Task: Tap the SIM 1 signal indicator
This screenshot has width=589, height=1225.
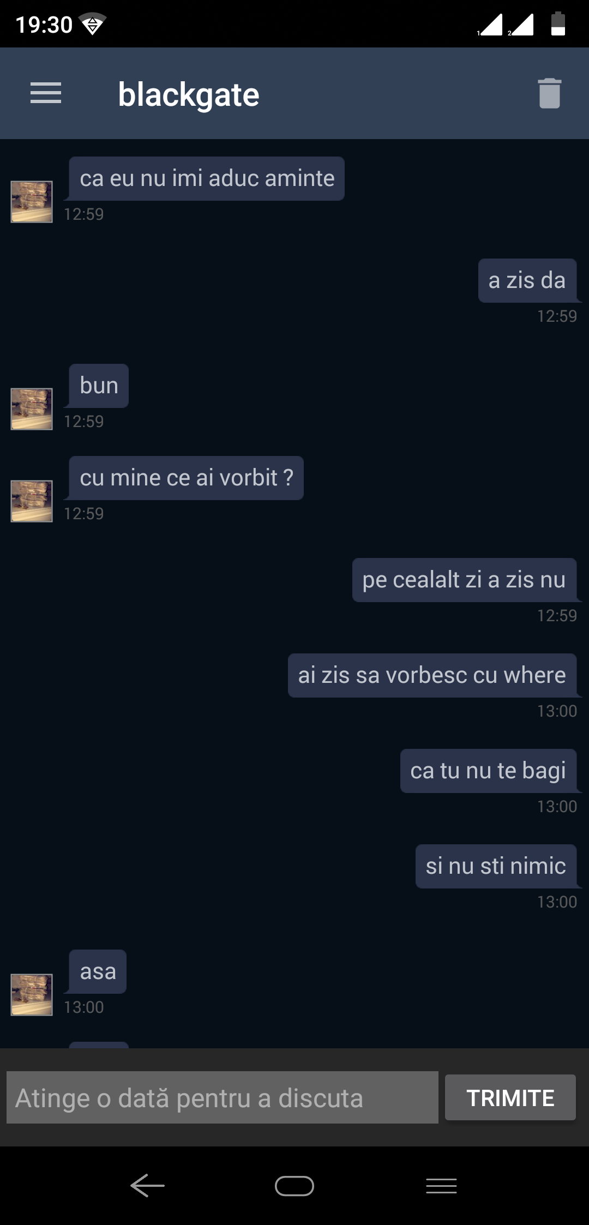Action: (x=490, y=25)
